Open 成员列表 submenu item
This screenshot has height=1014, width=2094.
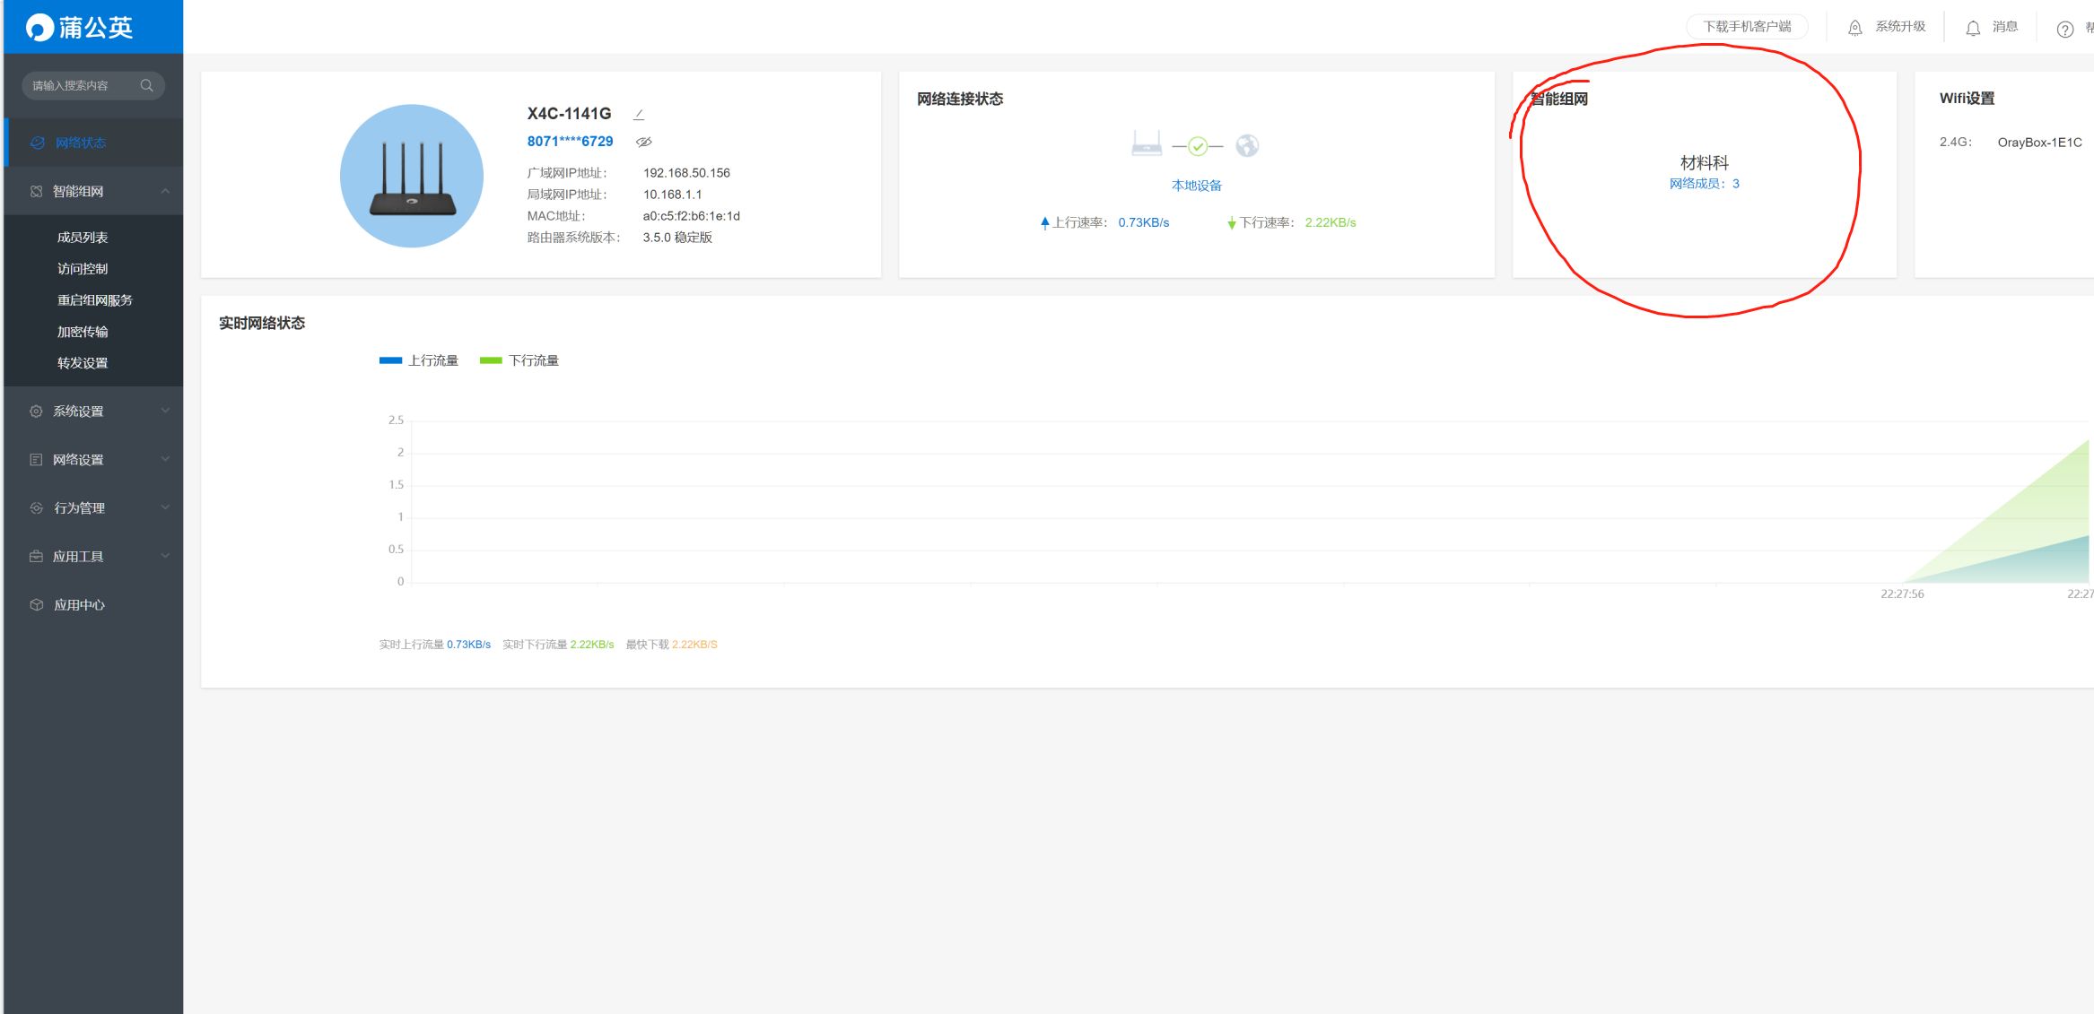point(83,238)
